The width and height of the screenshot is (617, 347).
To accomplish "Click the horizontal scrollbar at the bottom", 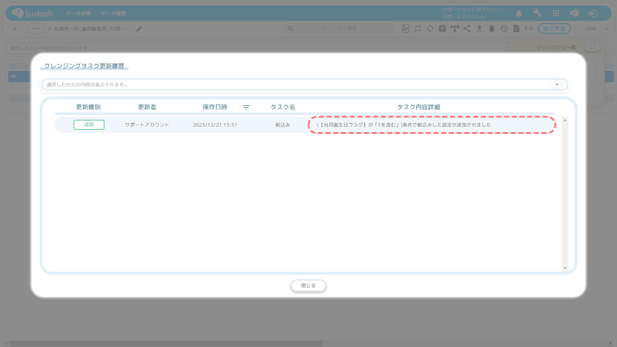I will [166, 344].
